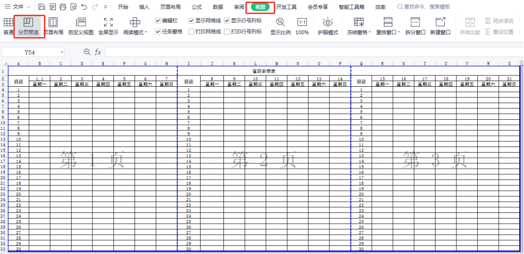The width and height of the screenshot is (524, 254).
Task: Select 分页预览 page break preview
Action: [29, 27]
